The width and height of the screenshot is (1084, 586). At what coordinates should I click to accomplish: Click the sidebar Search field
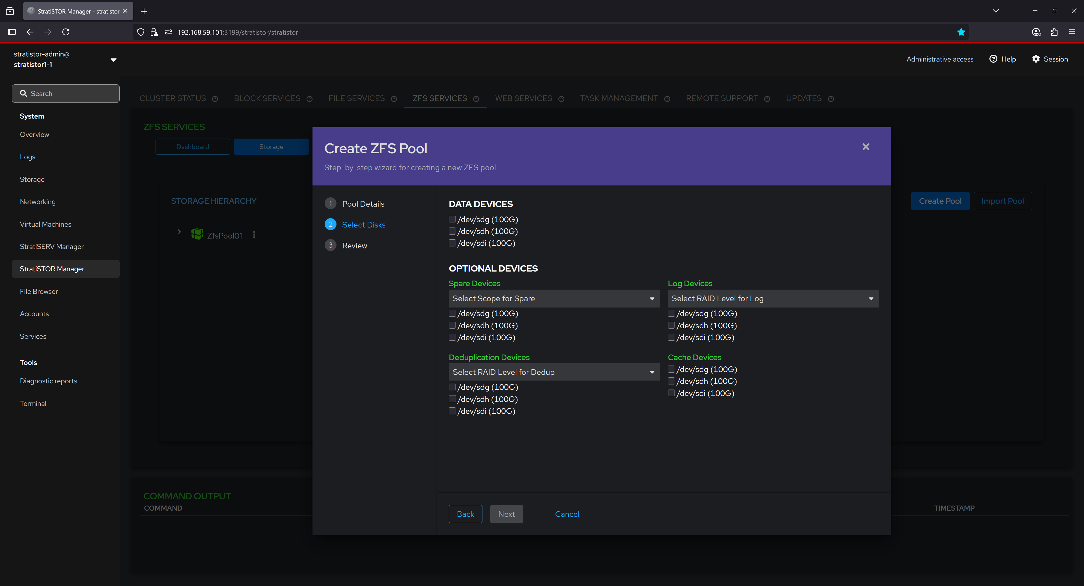point(66,93)
